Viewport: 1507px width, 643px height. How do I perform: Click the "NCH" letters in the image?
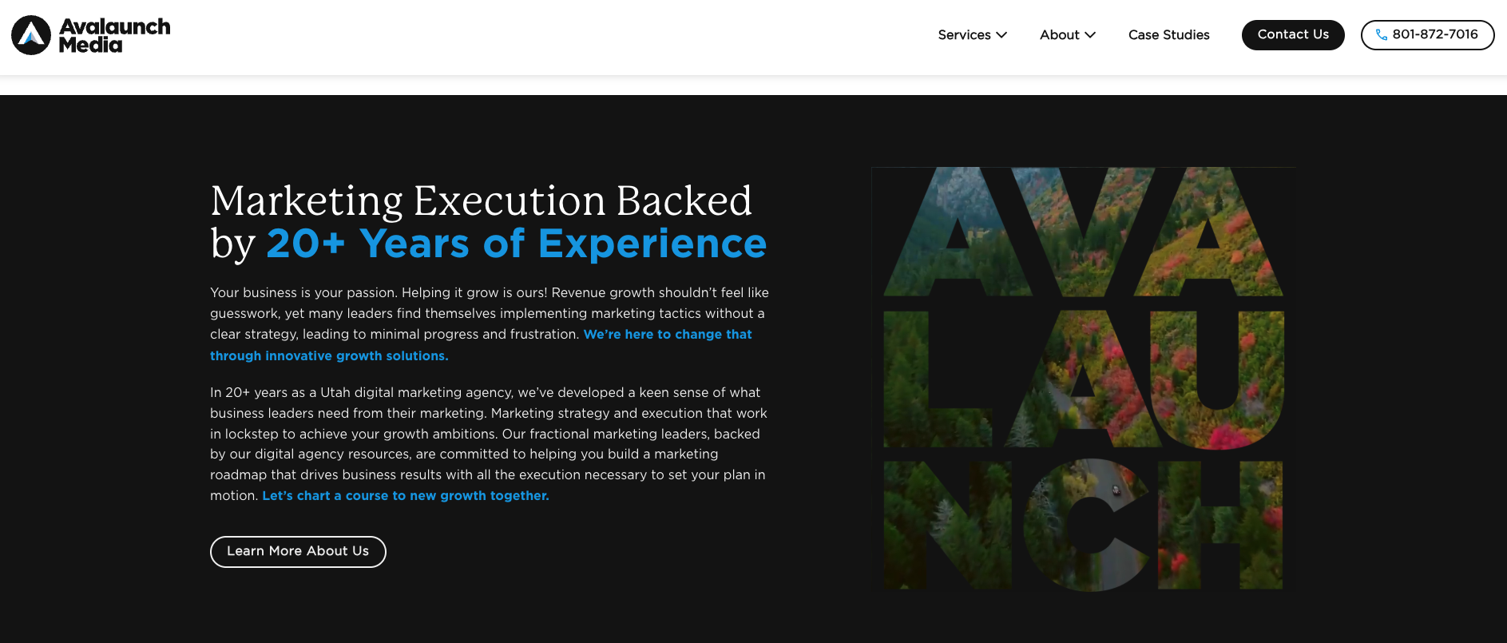click(x=1083, y=525)
